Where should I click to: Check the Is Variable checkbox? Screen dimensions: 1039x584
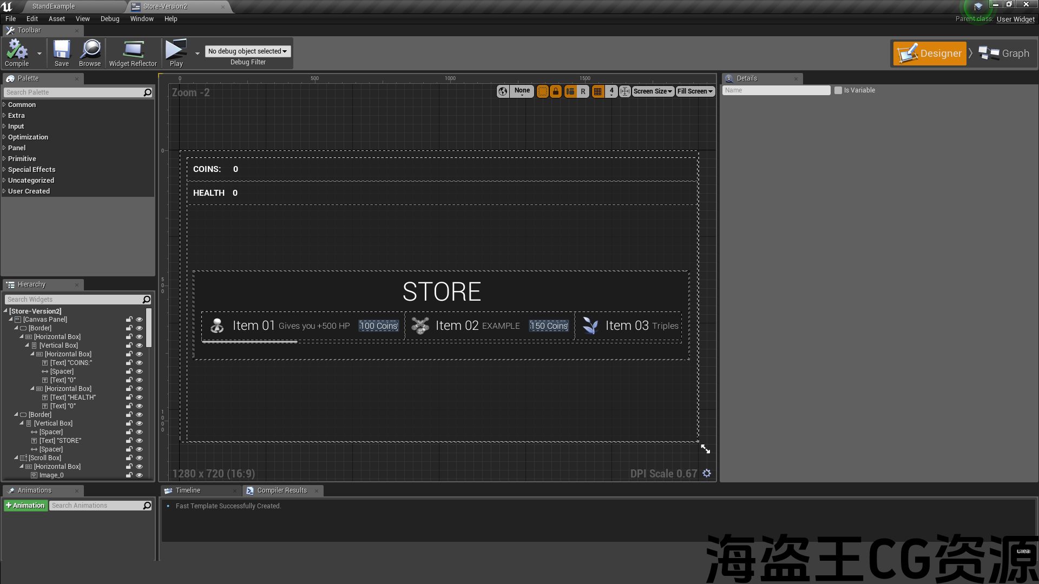click(x=838, y=90)
